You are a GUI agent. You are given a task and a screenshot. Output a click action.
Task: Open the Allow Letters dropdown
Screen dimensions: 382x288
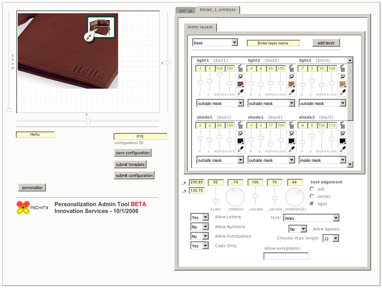[200, 217]
